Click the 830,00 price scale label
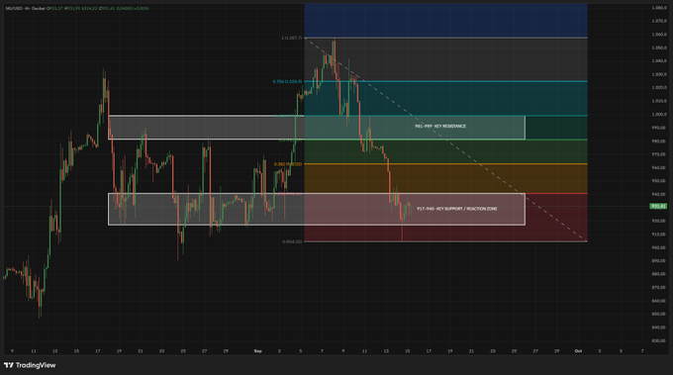This screenshot has height=375, width=673. 659,340
